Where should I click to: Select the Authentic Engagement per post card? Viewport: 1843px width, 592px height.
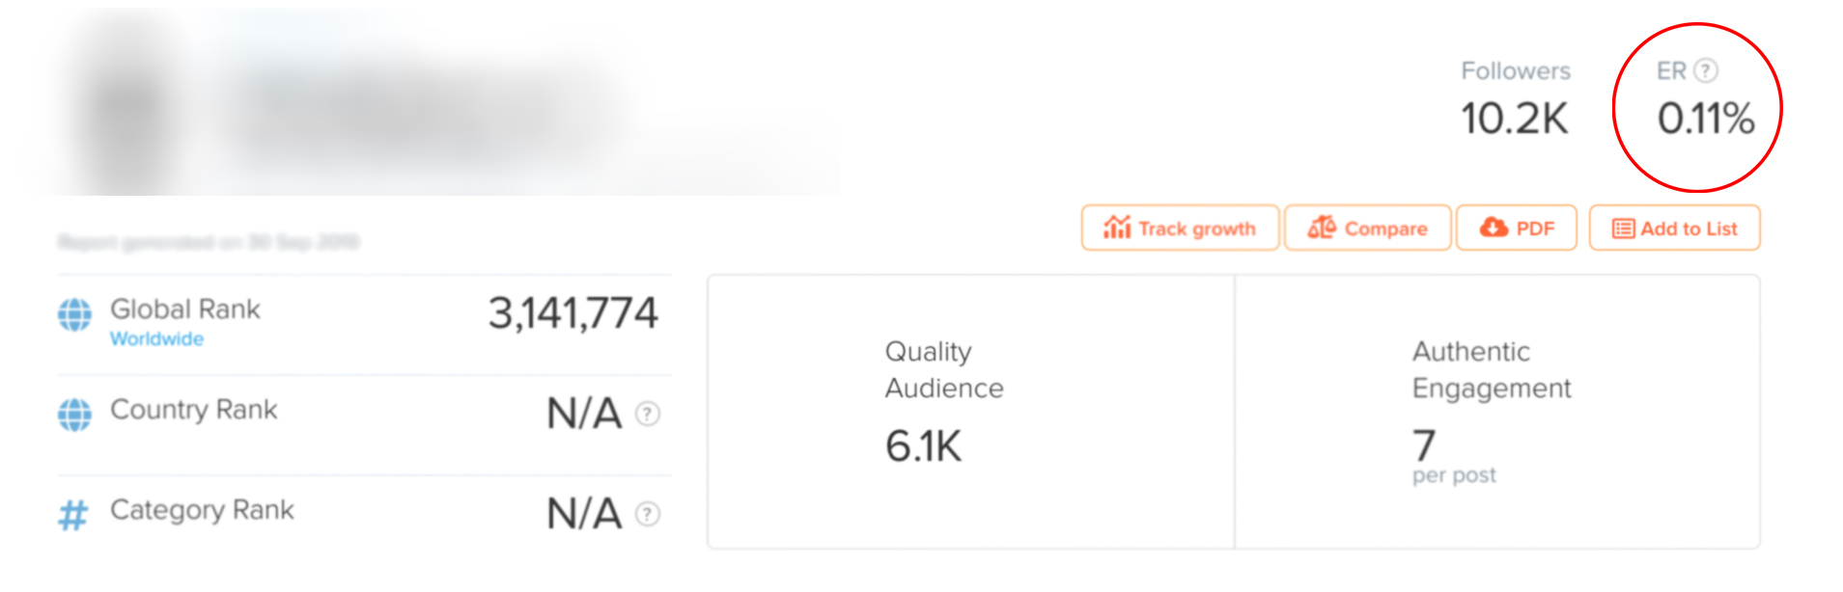pyautogui.click(x=1497, y=412)
